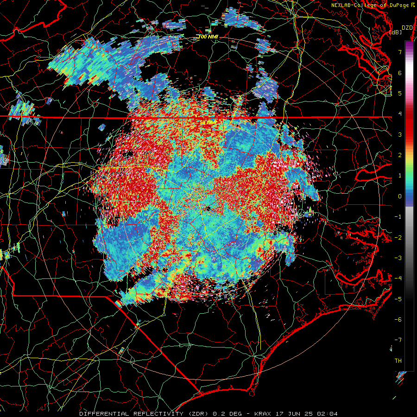Click the [dB] units label
The height and width of the screenshot is (417, 417).
[396, 32]
